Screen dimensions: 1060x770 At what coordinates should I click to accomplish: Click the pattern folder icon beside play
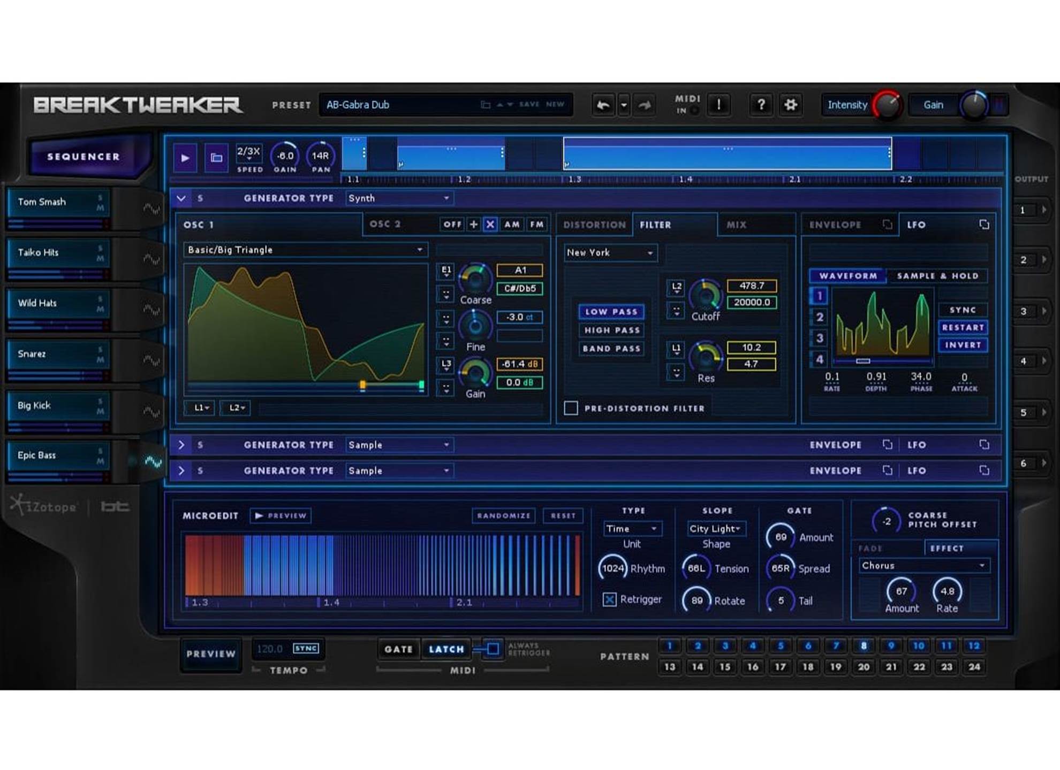(x=216, y=158)
